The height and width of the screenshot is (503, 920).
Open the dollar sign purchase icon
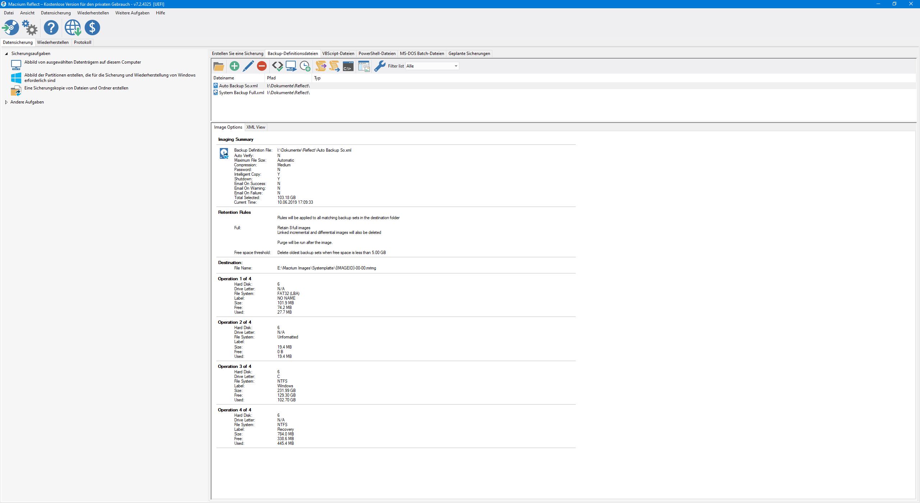tap(92, 28)
